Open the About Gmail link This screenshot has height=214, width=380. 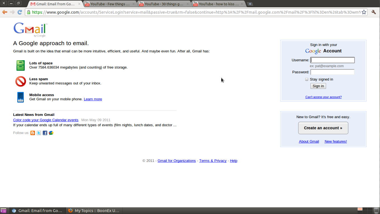[309, 142]
